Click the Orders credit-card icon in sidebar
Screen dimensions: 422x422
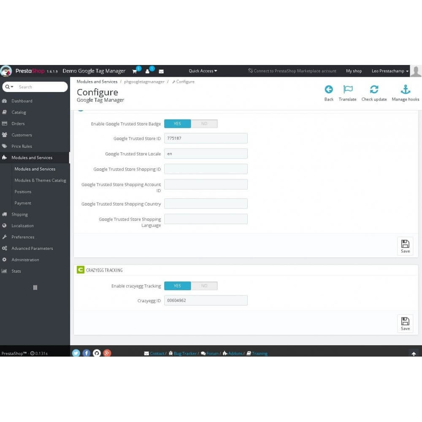pos(4,124)
